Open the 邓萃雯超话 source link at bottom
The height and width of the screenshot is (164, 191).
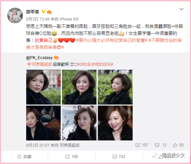click(x=69, y=145)
